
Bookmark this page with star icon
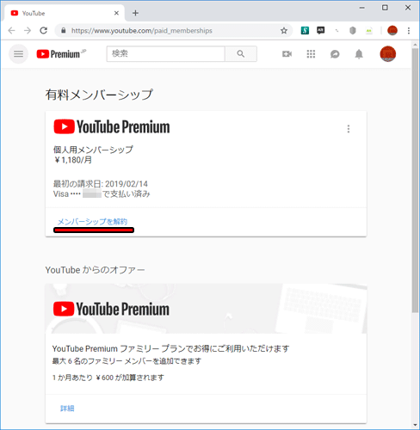tap(284, 30)
